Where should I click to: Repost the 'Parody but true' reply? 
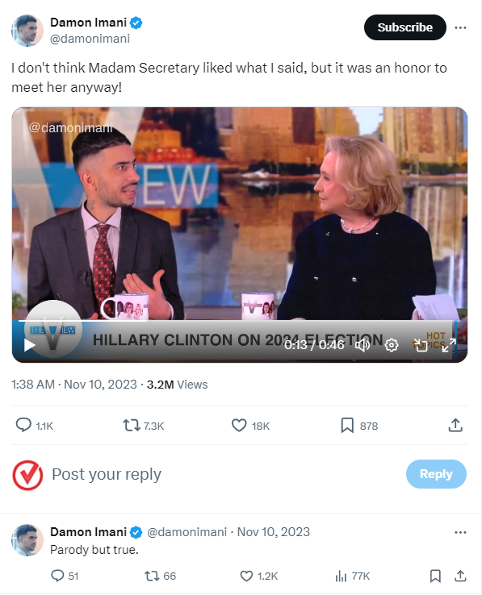(160, 576)
